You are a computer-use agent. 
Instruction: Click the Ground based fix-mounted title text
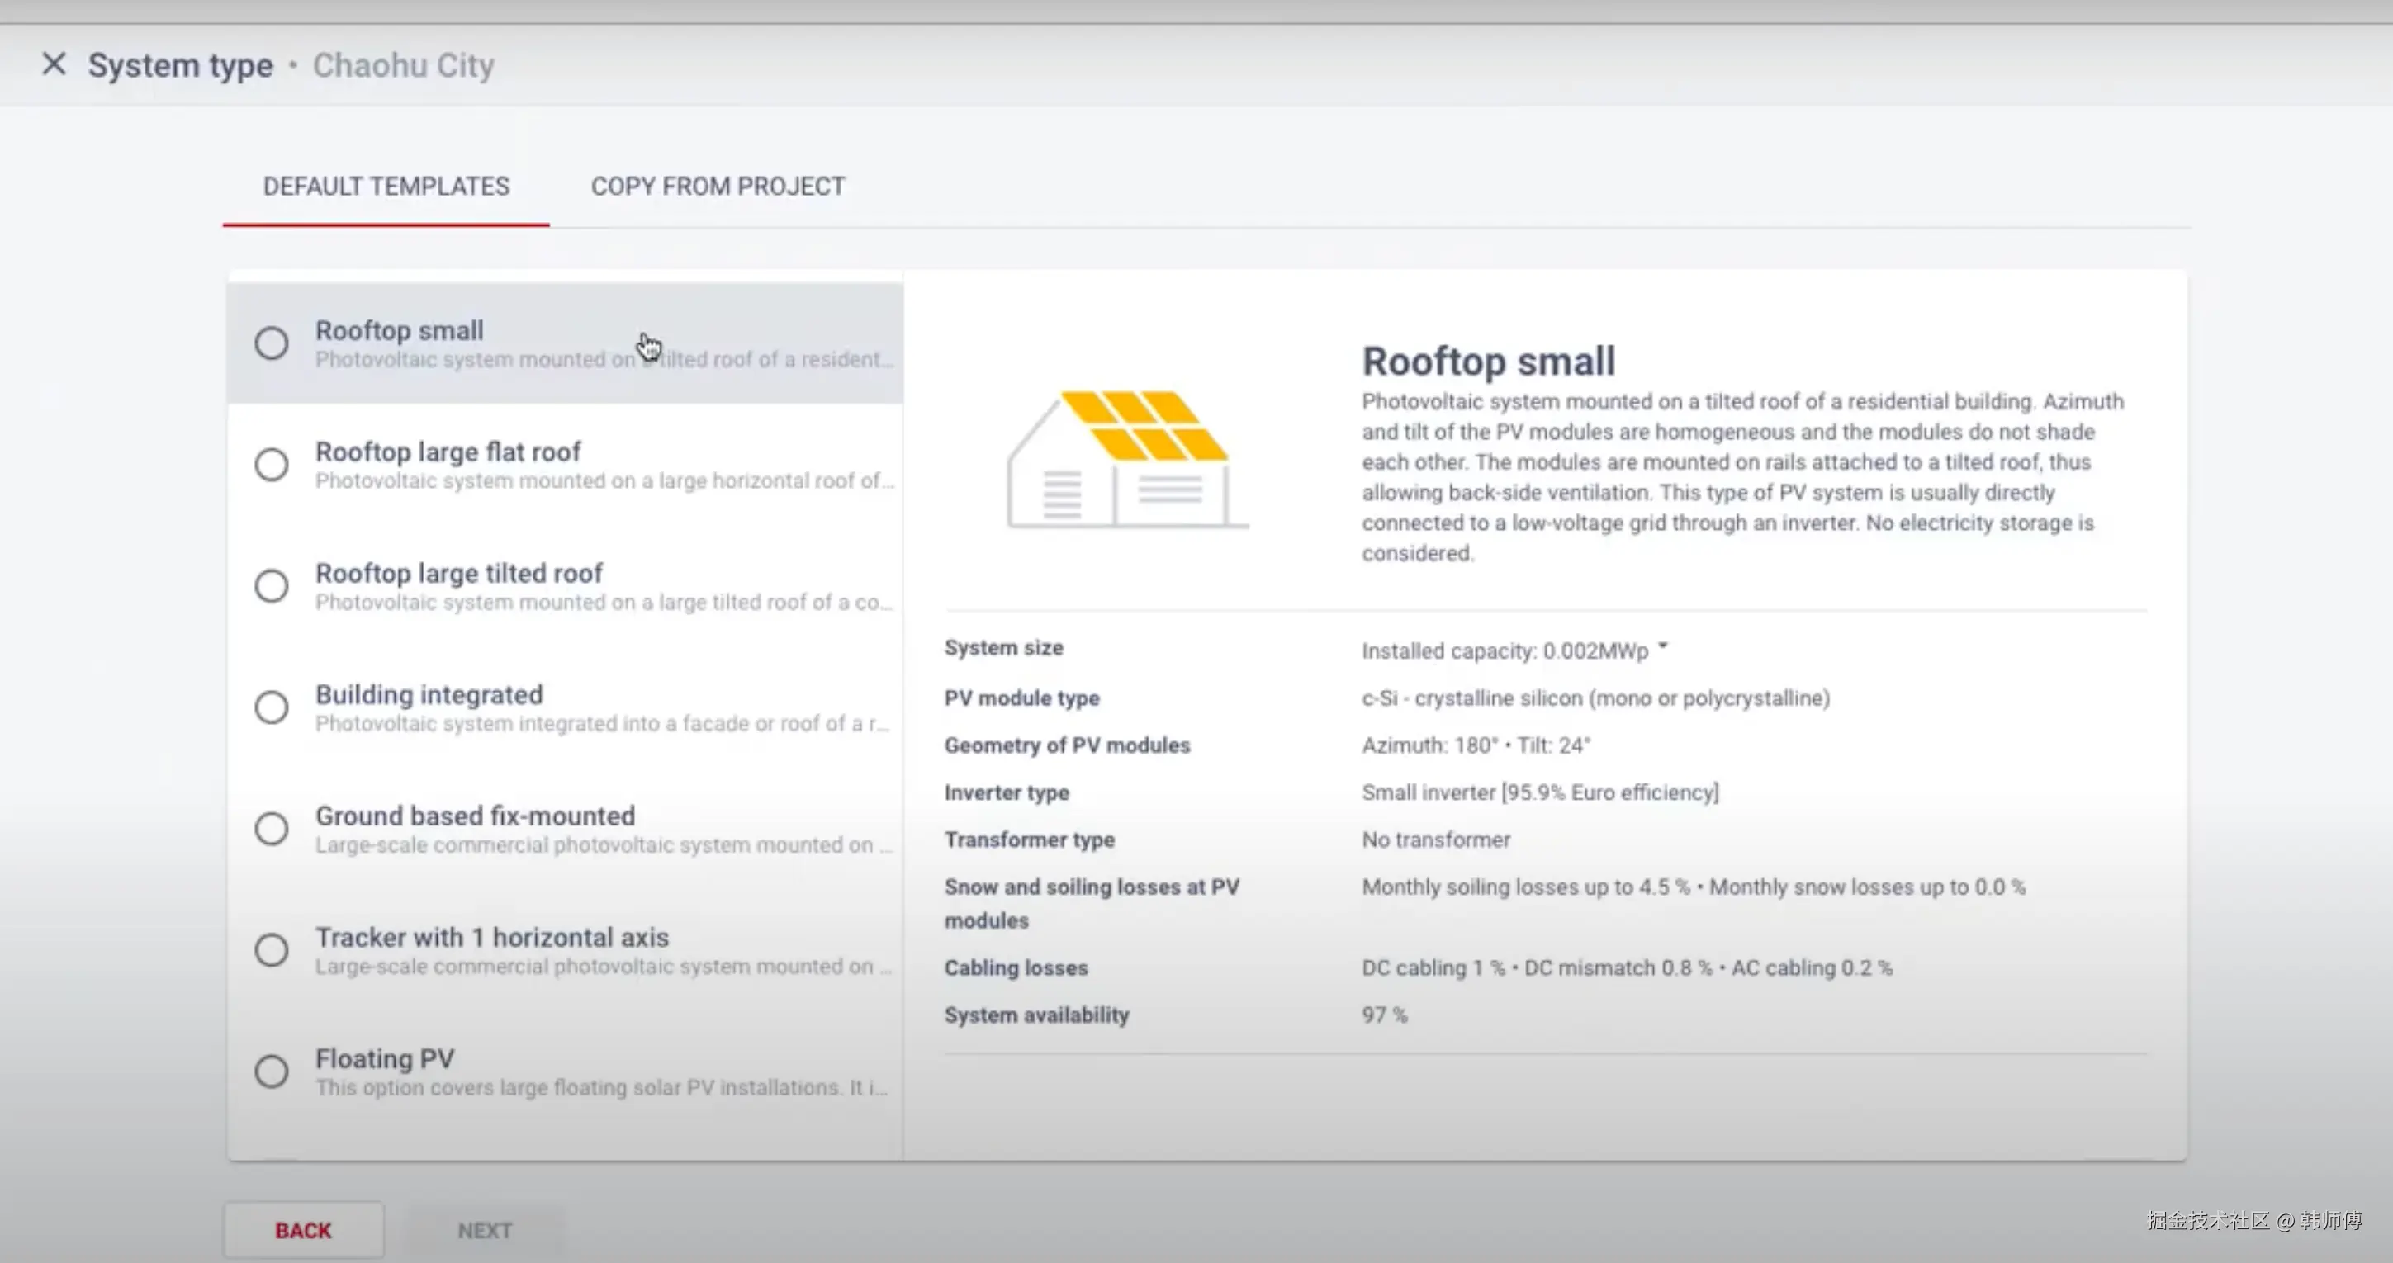click(475, 816)
